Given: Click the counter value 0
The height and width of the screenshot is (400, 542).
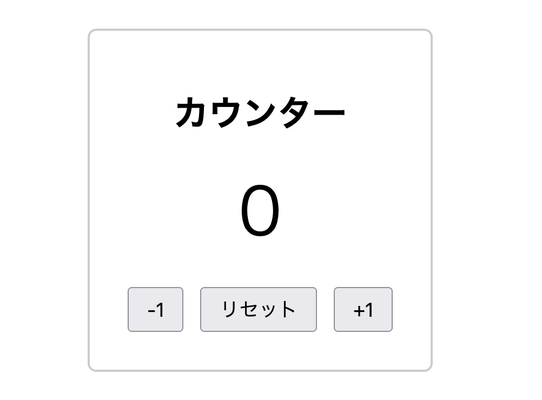Looking at the screenshot, I should (x=260, y=210).
